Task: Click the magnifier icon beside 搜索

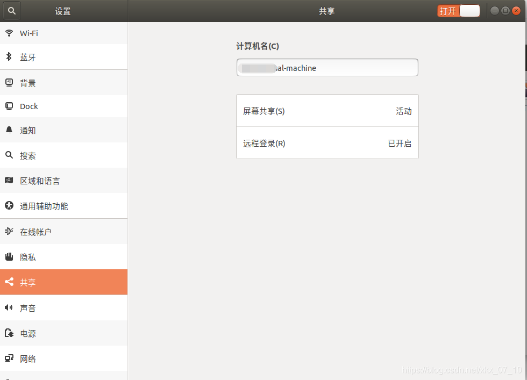Action: tap(9, 155)
